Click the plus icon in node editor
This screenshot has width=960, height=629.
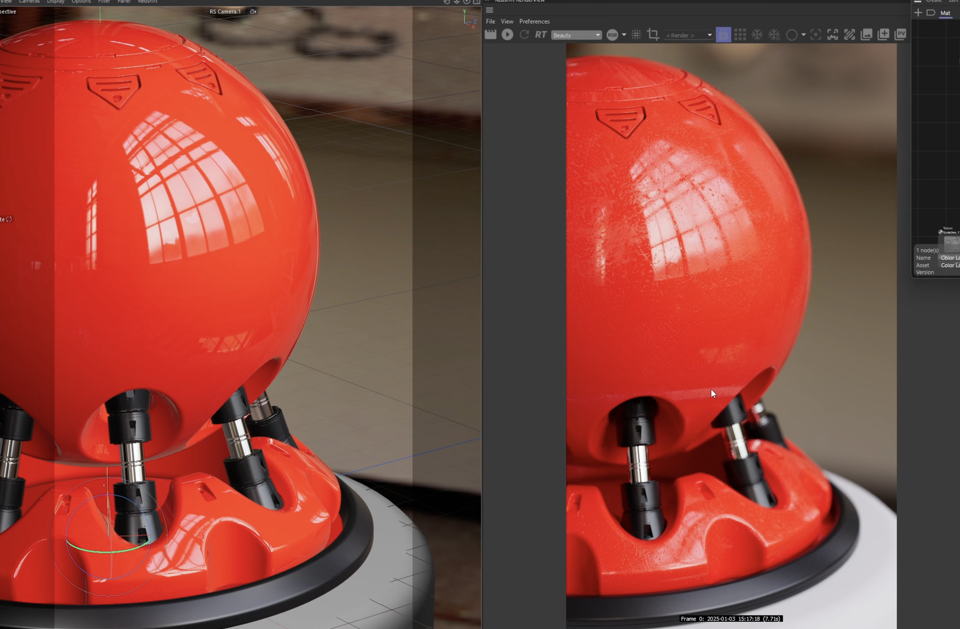point(918,13)
